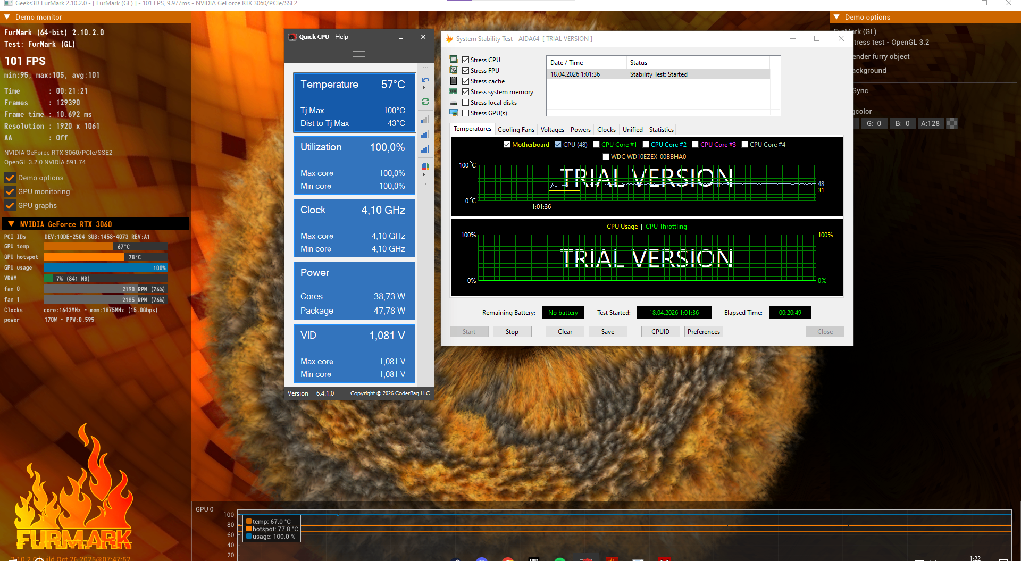Expand the layout tiles dropdown arrow in Quick CPU
This screenshot has height=561, width=1021.
click(x=424, y=174)
